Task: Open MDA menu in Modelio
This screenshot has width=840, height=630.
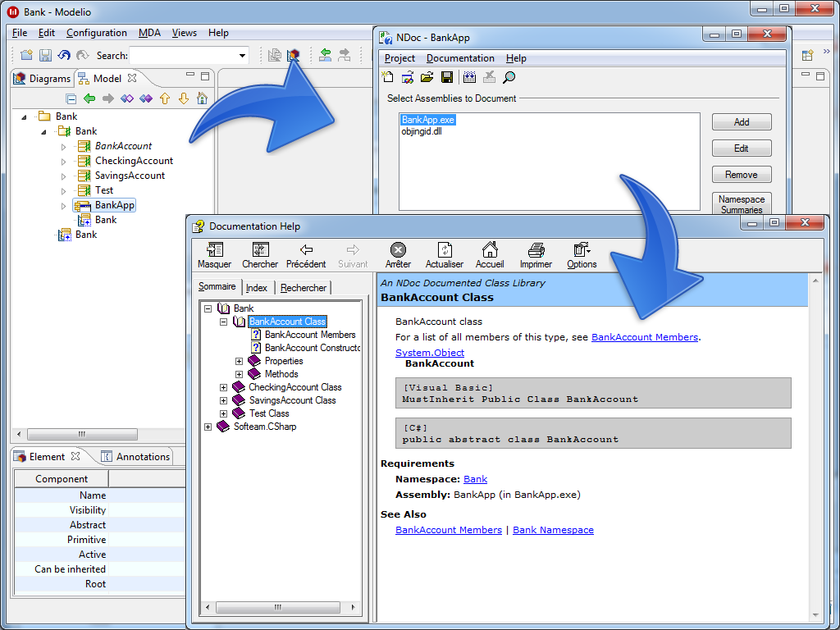Action: [x=149, y=33]
